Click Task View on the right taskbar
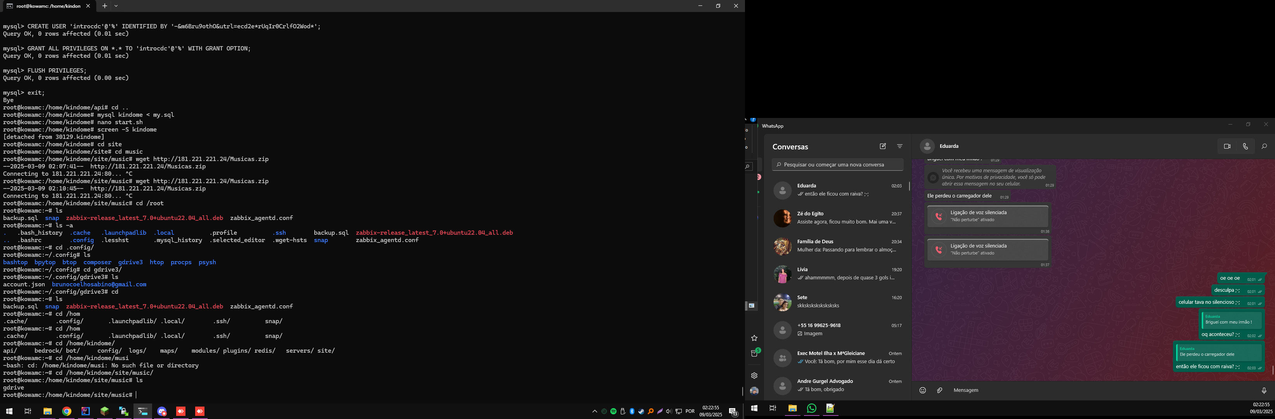The width and height of the screenshot is (1275, 419). pyautogui.click(x=773, y=409)
